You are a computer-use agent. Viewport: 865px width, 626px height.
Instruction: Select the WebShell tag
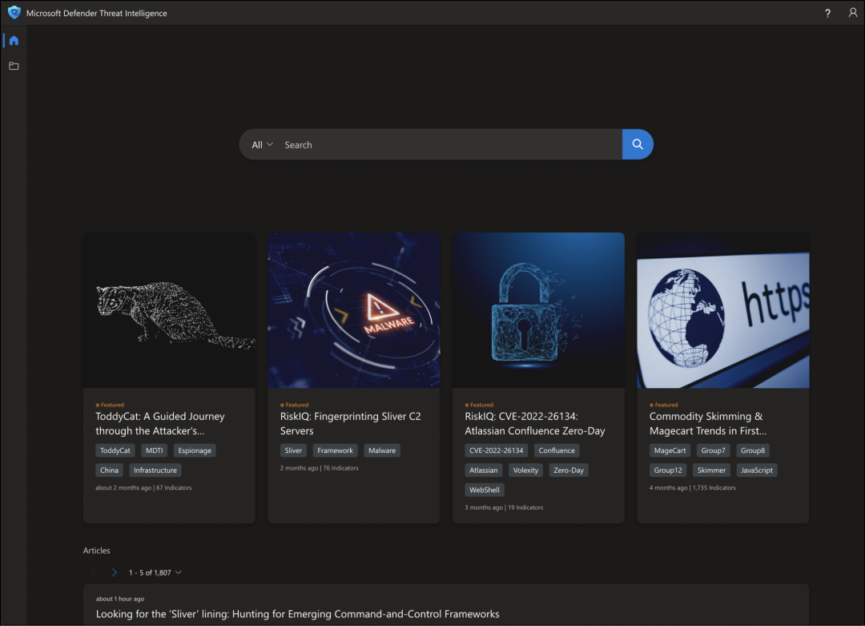(485, 491)
